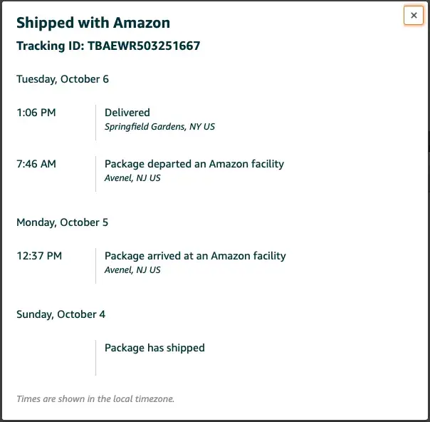The height and width of the screenshot is (422, 430).
Task: Click the 'Tuesday, October 6' date header
Action: click(63, 79)
